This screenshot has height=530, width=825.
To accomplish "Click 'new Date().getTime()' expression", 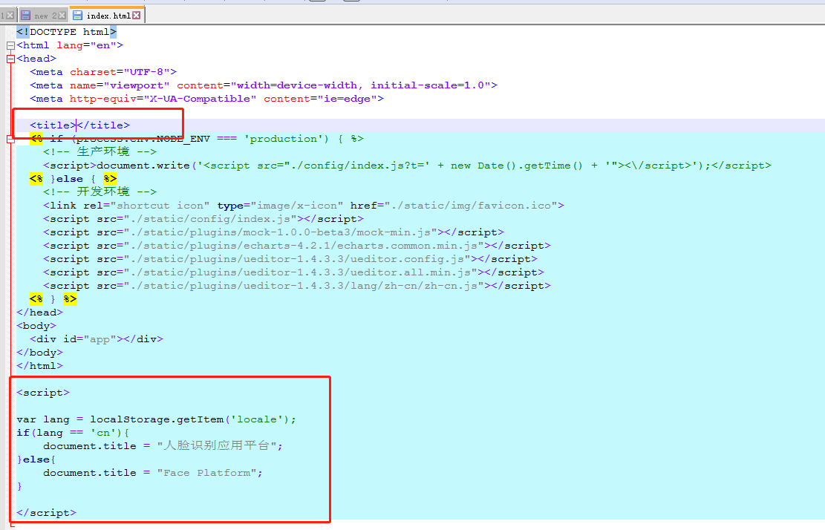I will coord(517,166).
